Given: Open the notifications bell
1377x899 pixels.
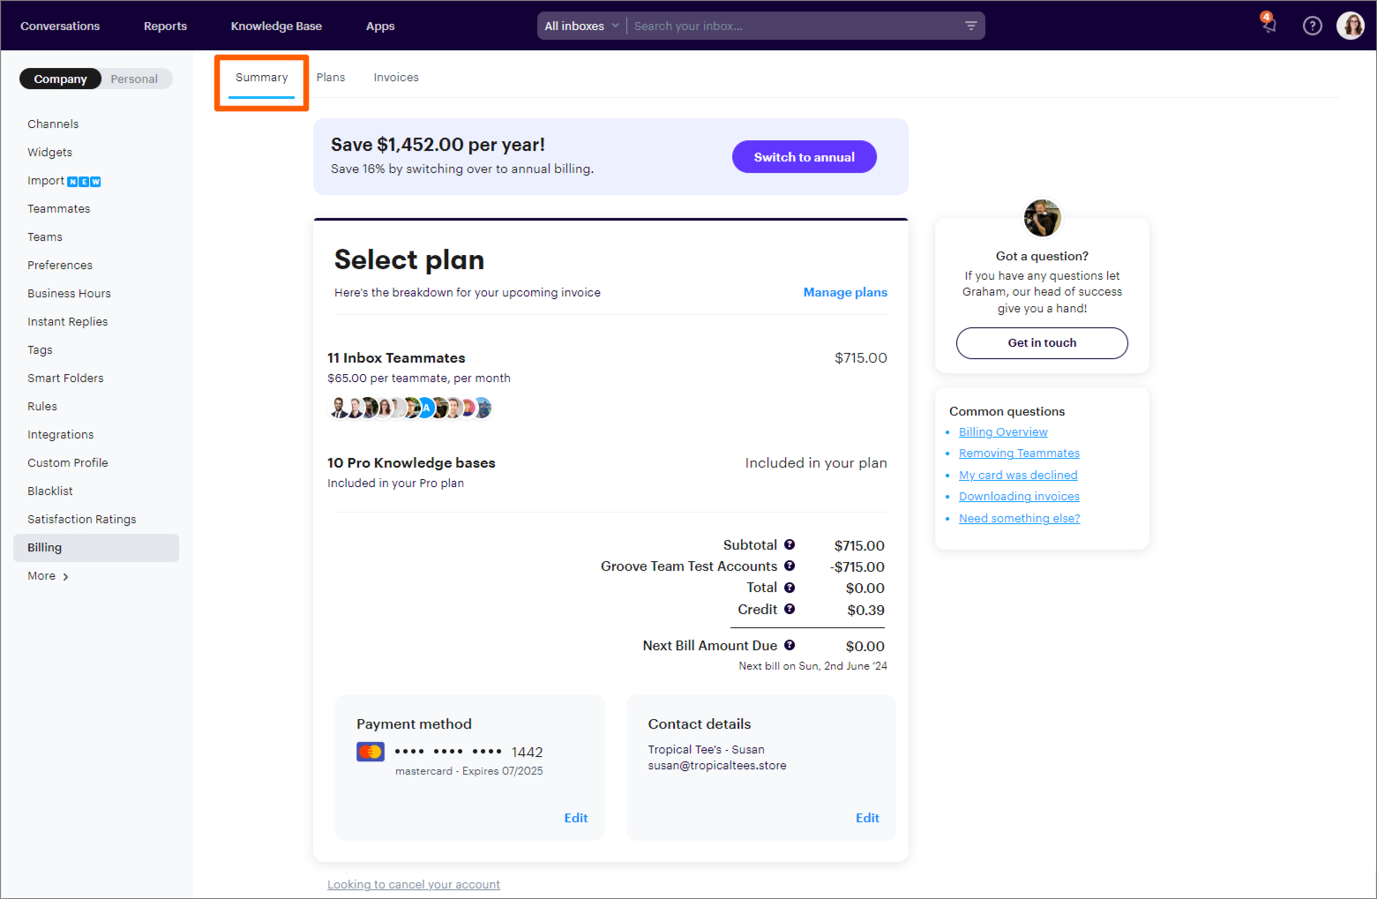Looking at the screenshot, I should click(1268, 25).
